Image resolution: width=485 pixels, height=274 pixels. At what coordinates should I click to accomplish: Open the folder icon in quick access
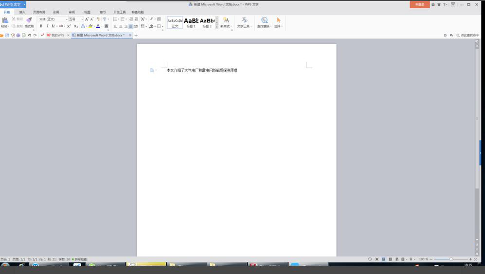2,35
